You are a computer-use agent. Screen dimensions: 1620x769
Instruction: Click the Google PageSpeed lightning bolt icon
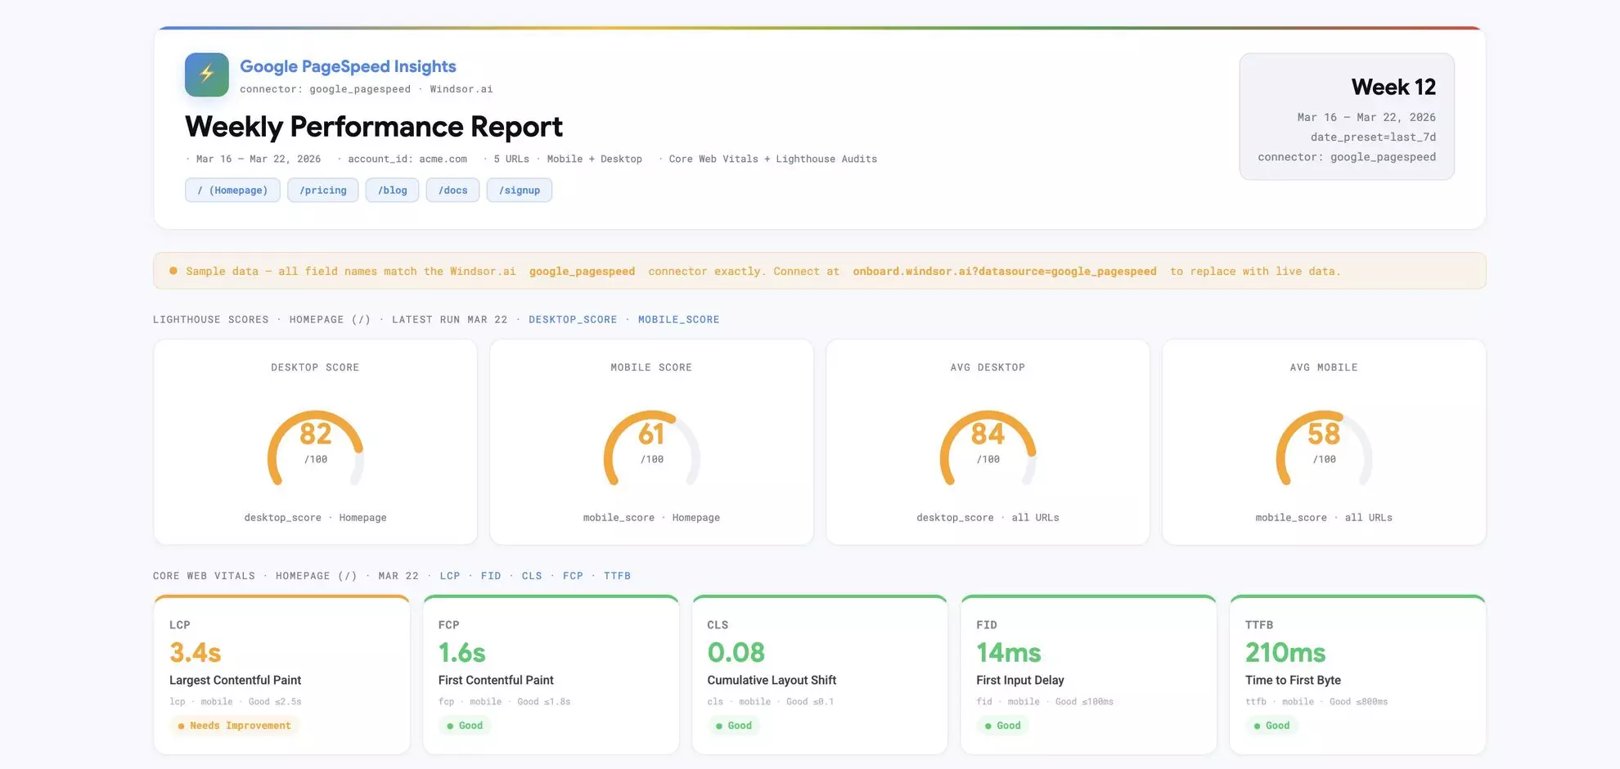point(206,74)
